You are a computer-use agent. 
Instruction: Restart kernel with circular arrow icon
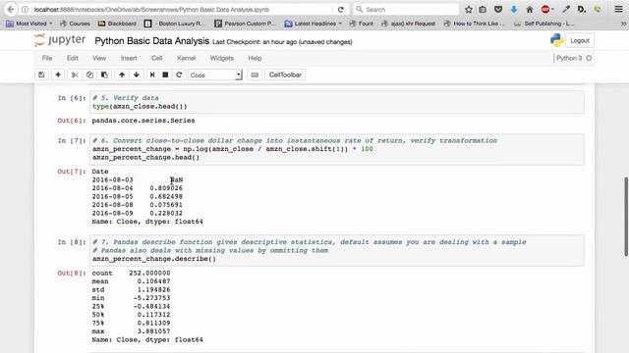point(179,75)
